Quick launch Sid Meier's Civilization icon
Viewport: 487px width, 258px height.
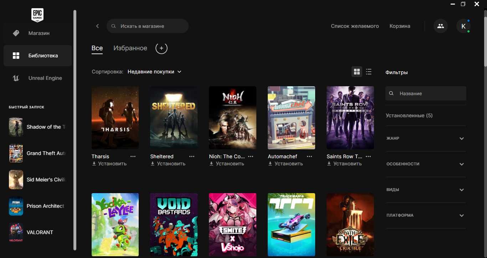(x=16, y=180)
